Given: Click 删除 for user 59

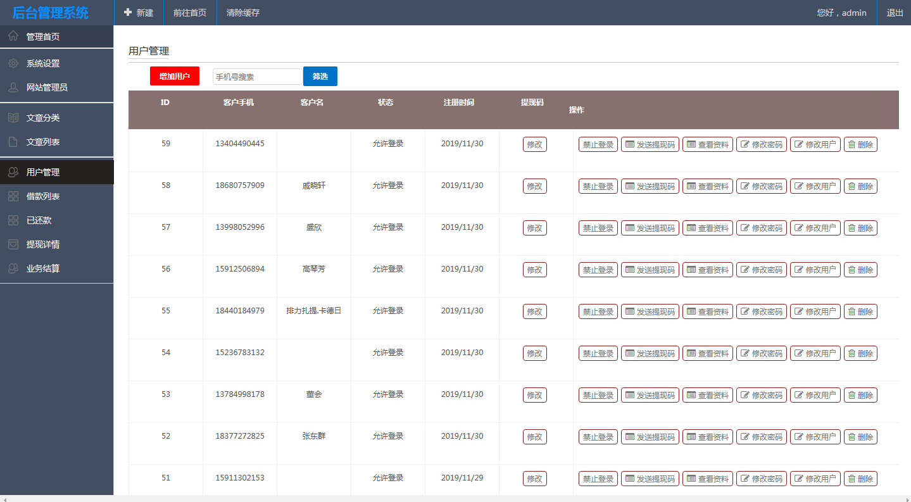Looking at the screenshot, I should click(860, 144).
